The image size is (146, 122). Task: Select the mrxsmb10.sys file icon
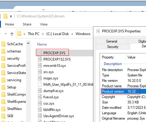coord(40,65)
